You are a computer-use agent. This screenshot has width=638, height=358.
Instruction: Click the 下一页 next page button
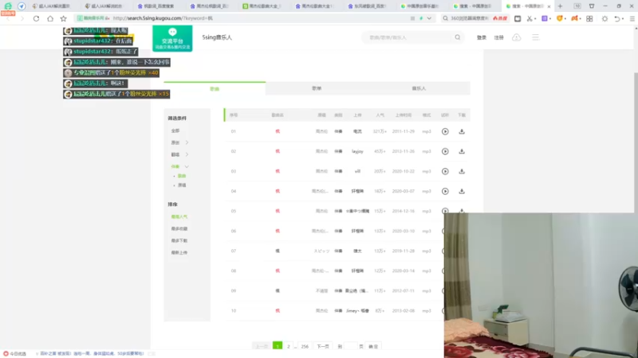click(x=323, y=346)
